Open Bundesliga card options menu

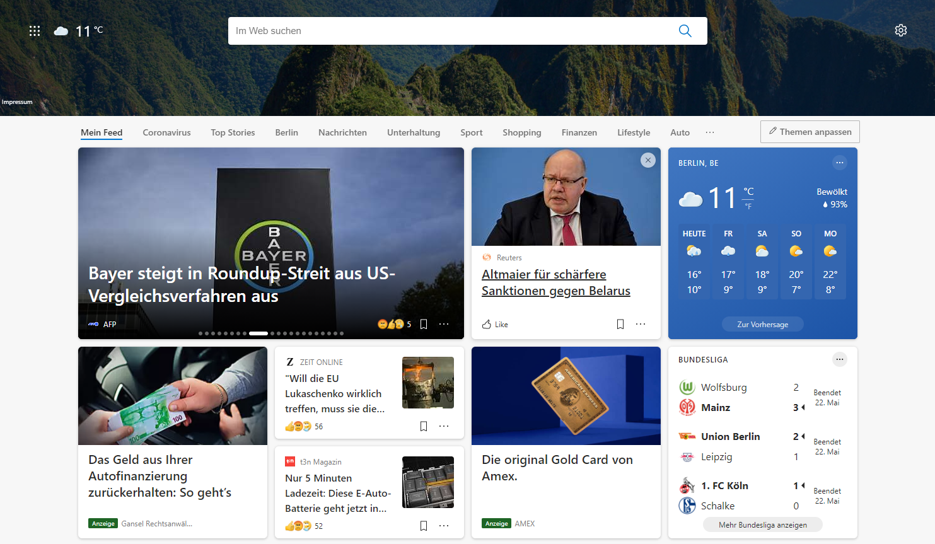click(840, 359)
